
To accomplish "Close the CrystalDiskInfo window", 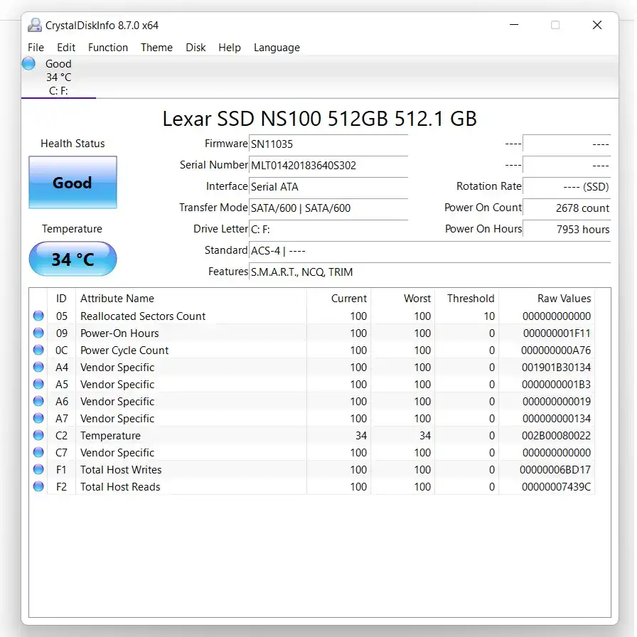I will coord(596,25).
